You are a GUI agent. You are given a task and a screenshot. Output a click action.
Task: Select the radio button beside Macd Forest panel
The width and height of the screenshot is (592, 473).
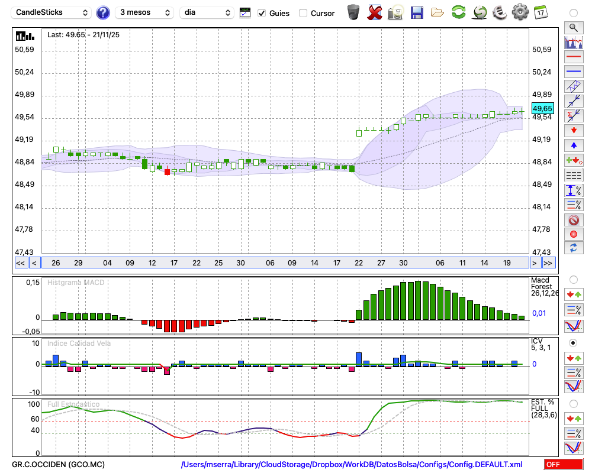[x=573, y=279]
